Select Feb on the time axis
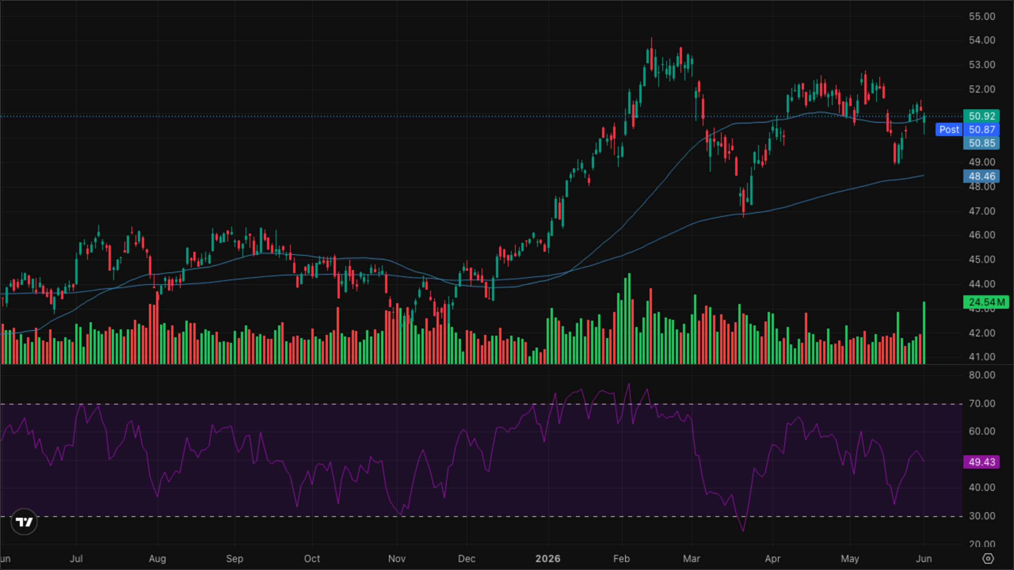 [621, 559]
